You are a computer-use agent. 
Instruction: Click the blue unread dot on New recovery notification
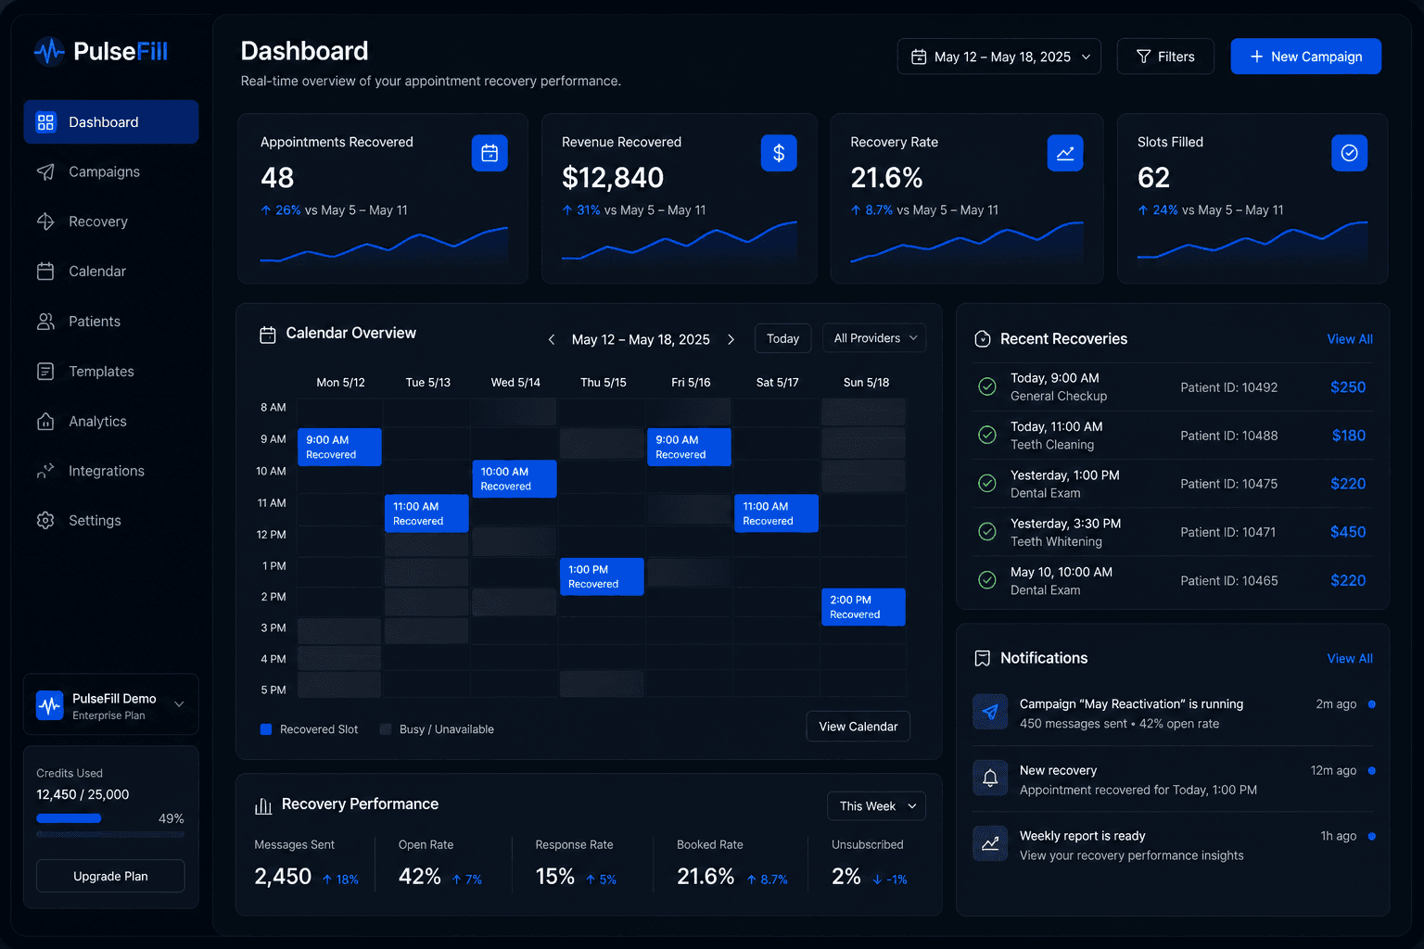[x=1371, y=770]
